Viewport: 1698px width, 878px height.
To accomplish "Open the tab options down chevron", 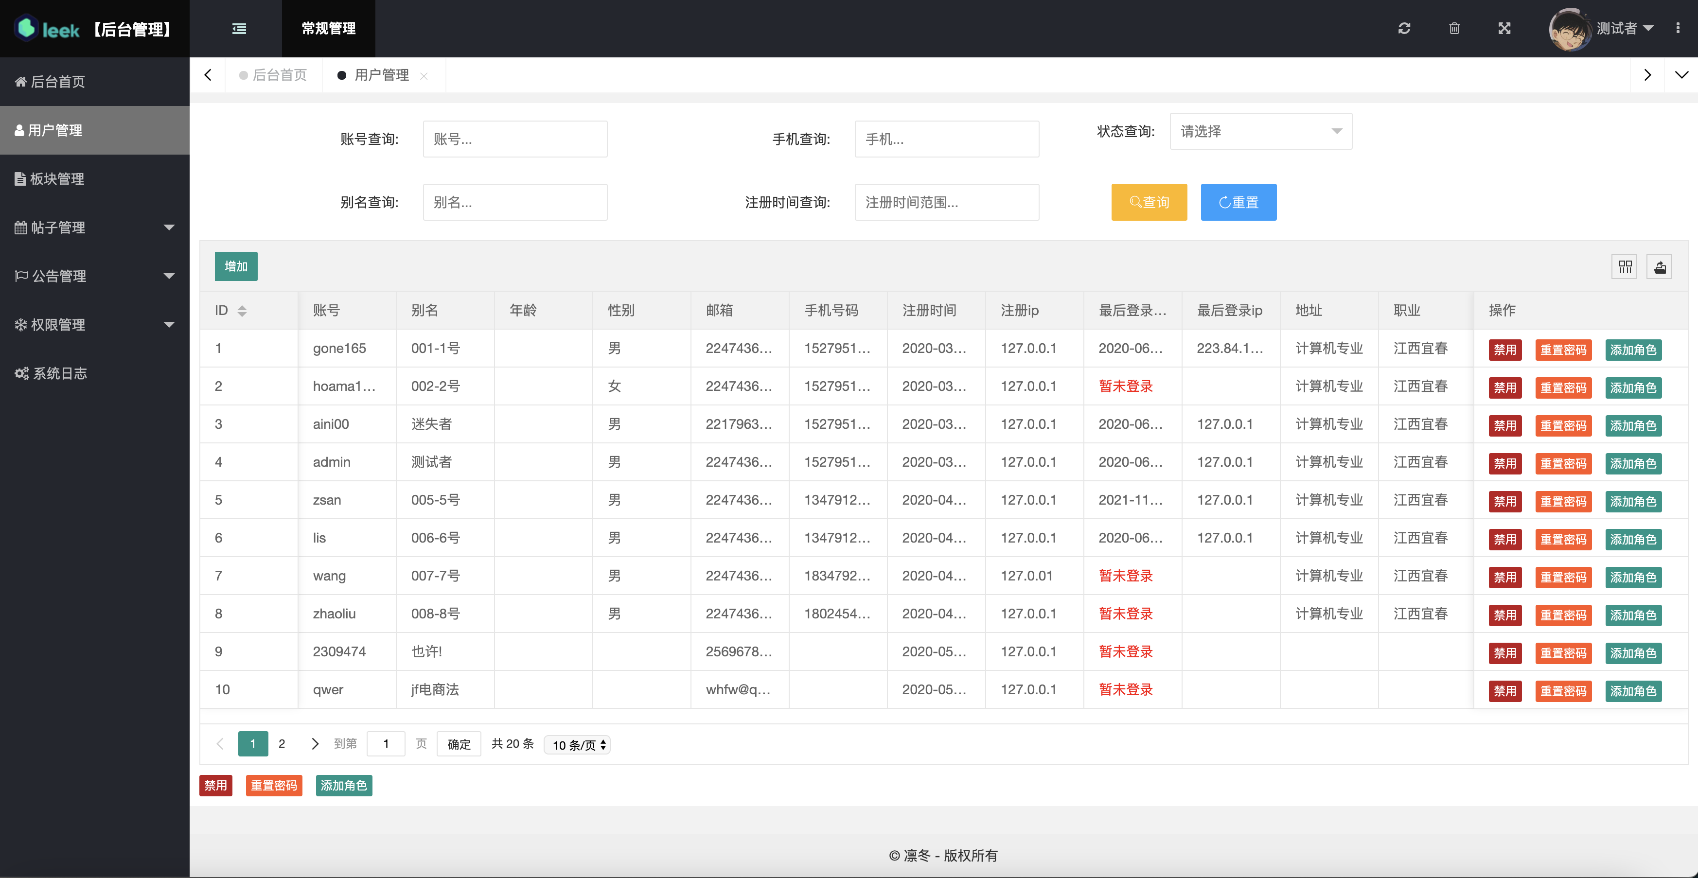I will click(x=1681, y=75).
